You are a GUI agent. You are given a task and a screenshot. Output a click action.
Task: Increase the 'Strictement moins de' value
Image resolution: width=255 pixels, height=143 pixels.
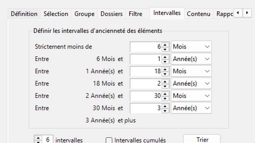[165, 44]
